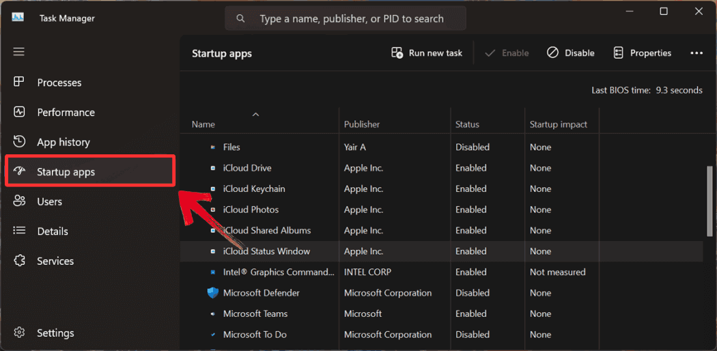Sort by Startup impact column header

562,124
